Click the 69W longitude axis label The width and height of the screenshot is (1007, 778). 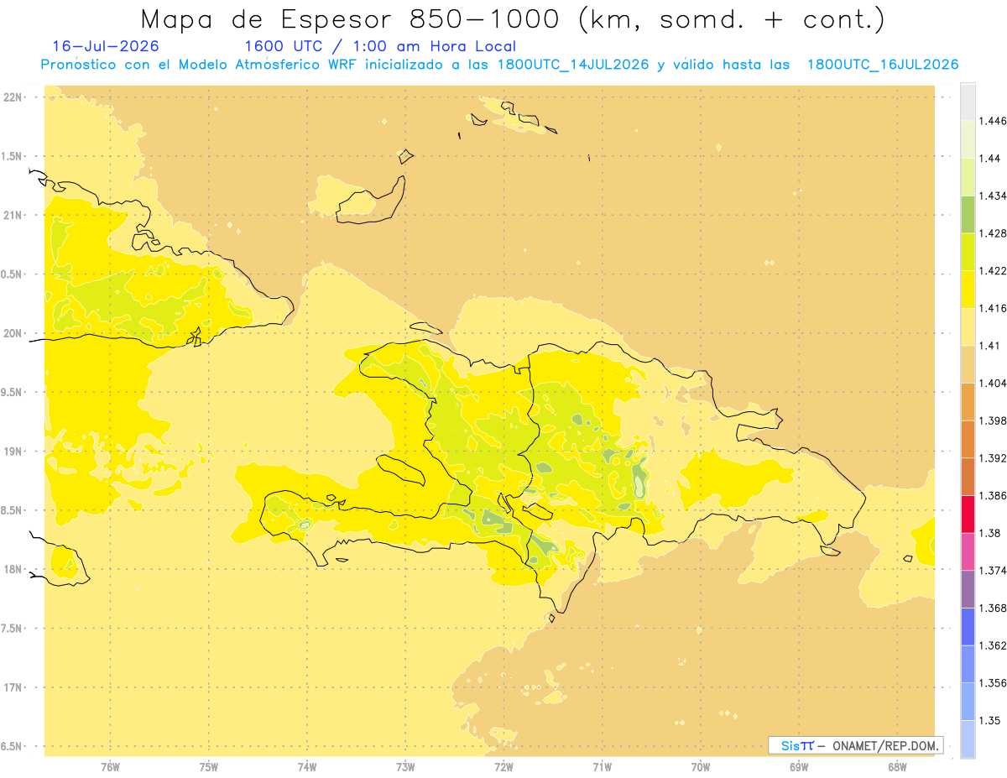[x=799, y=767]
